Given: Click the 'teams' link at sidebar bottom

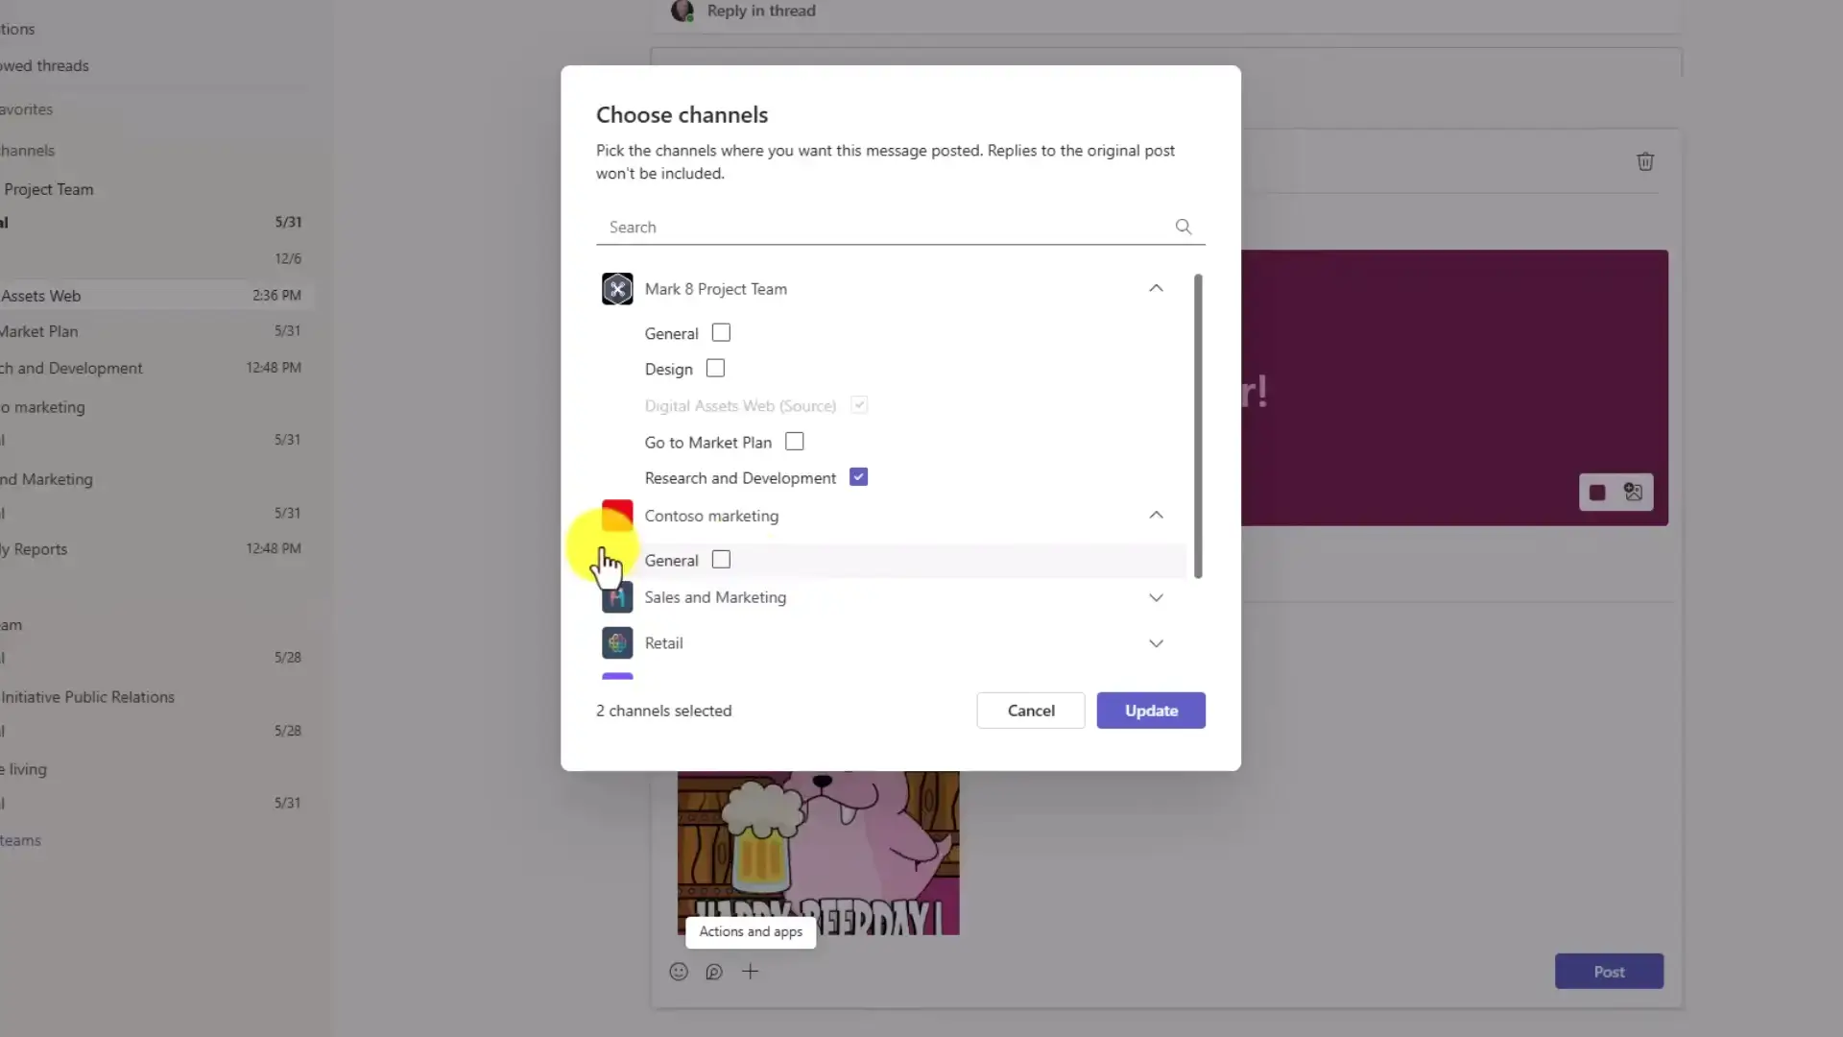Looking at the screenshot, I should click(20, 840).
